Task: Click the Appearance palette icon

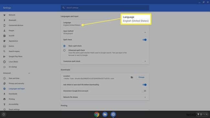Action: (x=5, y=41)
